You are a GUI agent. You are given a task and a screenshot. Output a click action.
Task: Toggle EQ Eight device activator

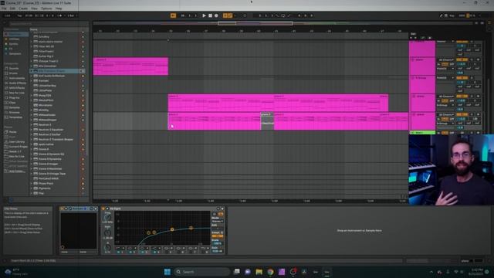103,208
